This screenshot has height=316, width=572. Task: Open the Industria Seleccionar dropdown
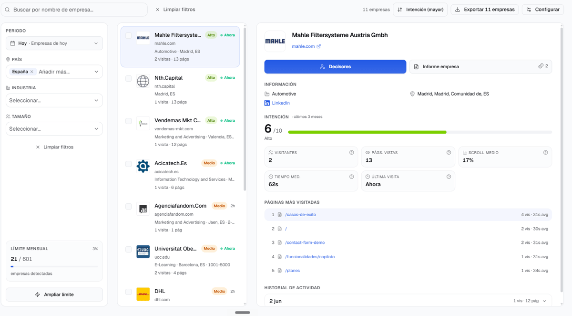pos(54,100)
